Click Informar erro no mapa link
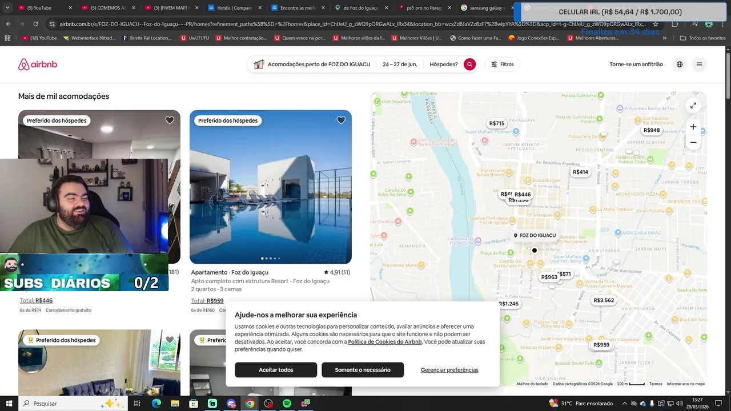731x411 pixels. point(685,384)
